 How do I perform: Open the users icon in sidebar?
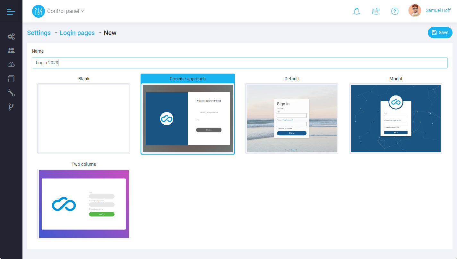pyautogui.click(x=11, y=50)
